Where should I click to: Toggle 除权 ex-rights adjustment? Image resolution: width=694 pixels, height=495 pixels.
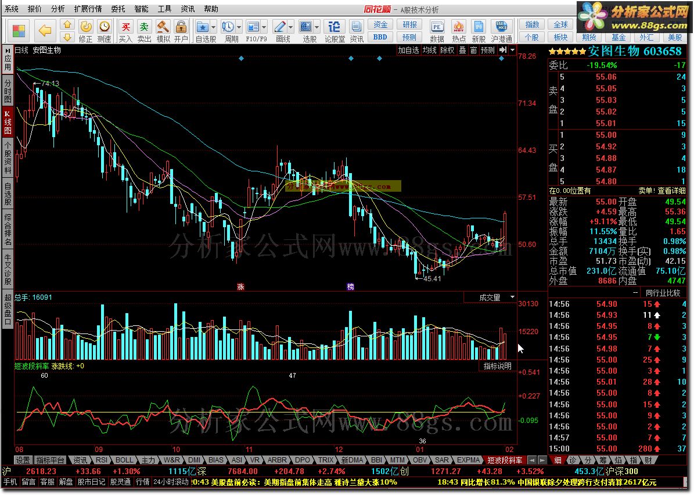pos(447,50)
